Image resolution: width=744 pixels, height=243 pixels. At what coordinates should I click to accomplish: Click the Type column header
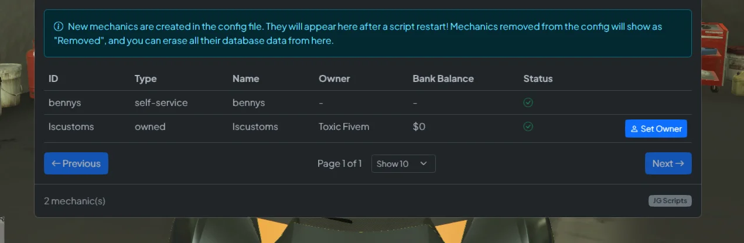[x=145, y=78]
